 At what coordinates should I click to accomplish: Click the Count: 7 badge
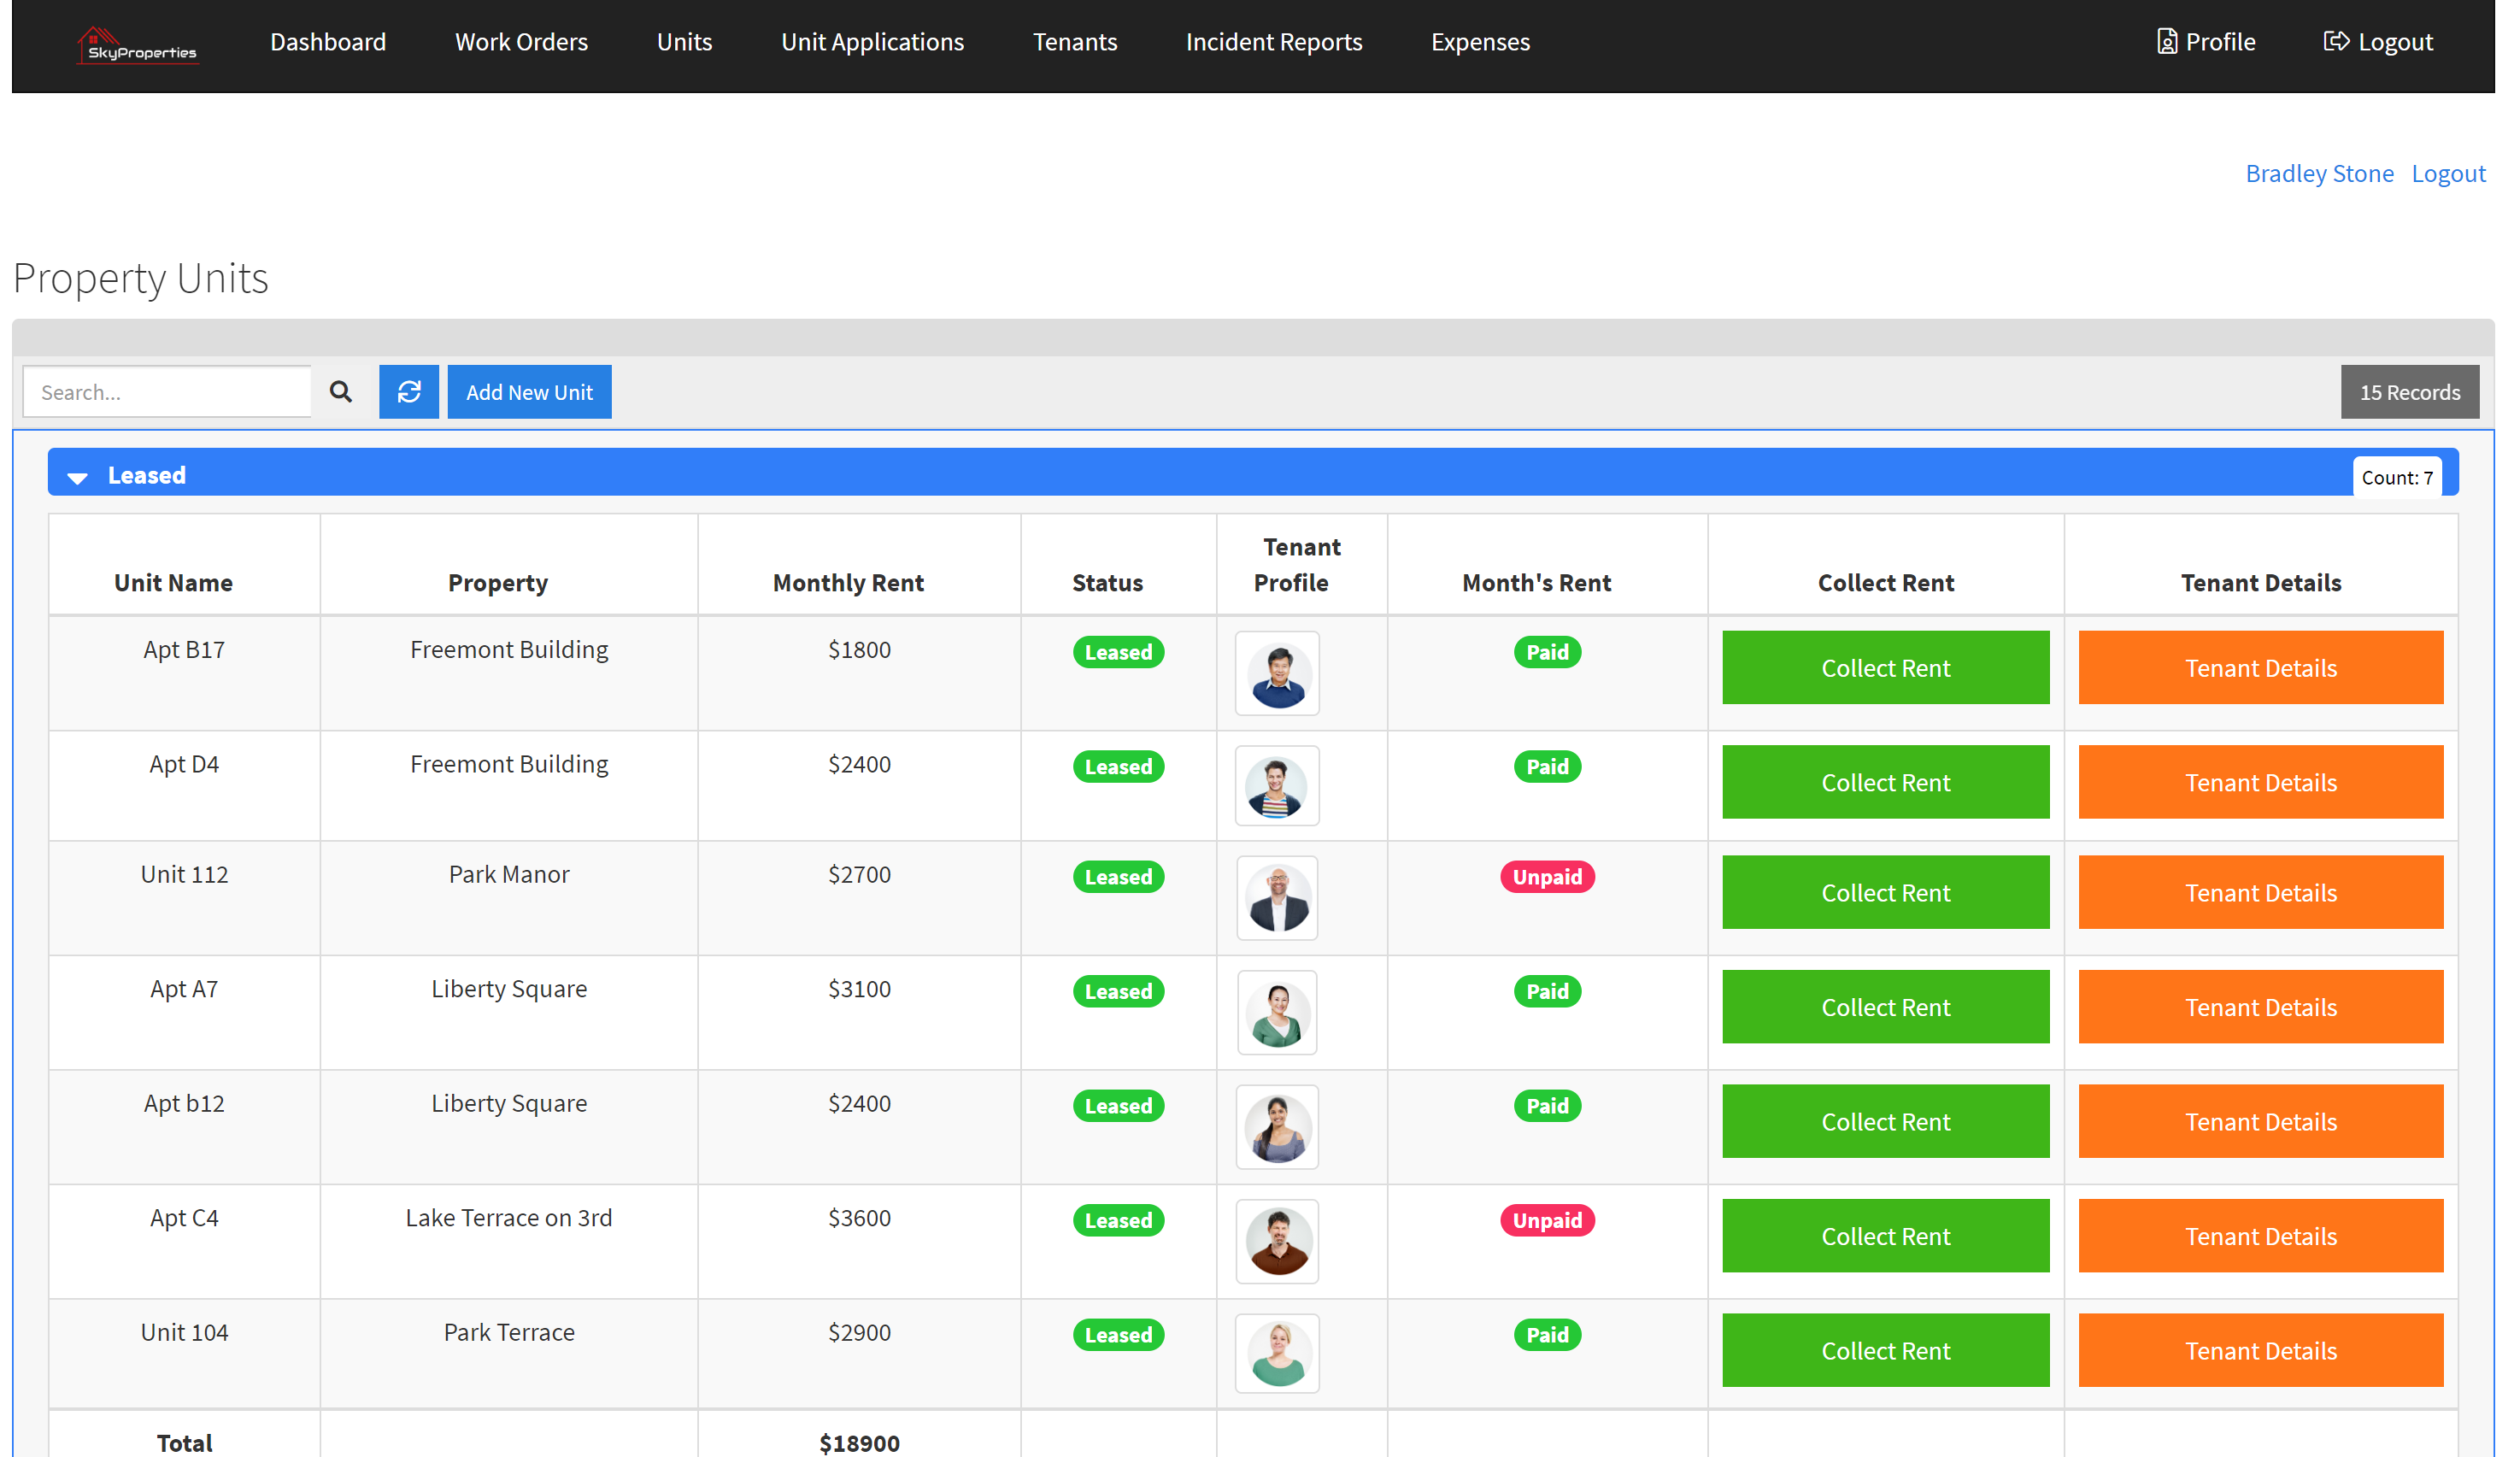(2396, 477)
